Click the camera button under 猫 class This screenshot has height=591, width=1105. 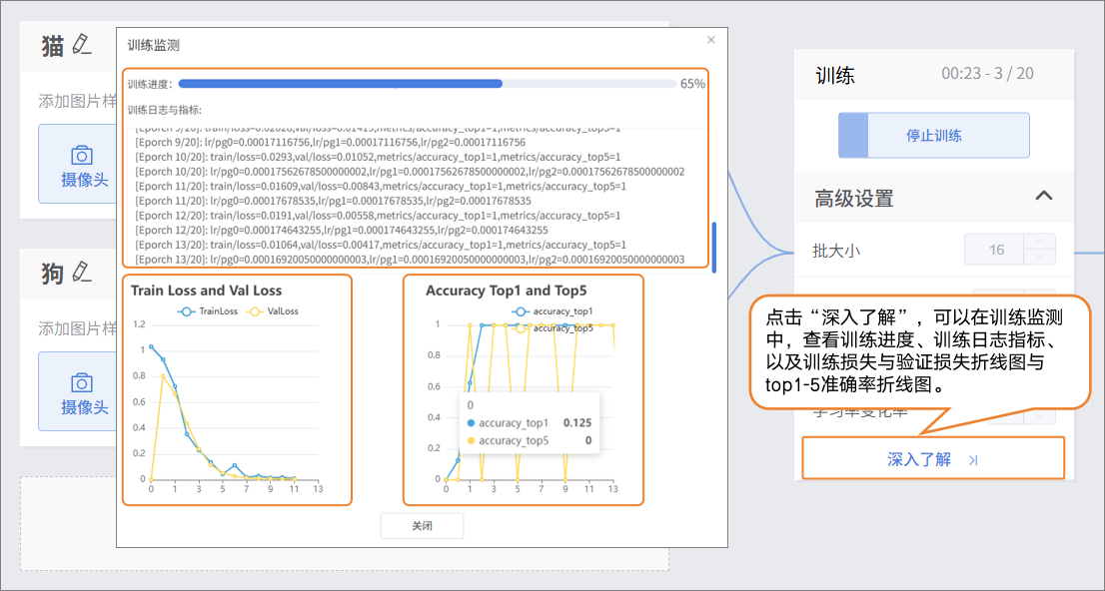[80, 165]
